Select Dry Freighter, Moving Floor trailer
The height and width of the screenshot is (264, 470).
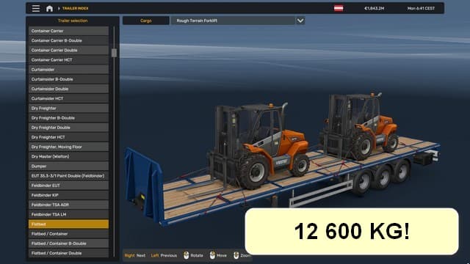(x=68, y=147)
